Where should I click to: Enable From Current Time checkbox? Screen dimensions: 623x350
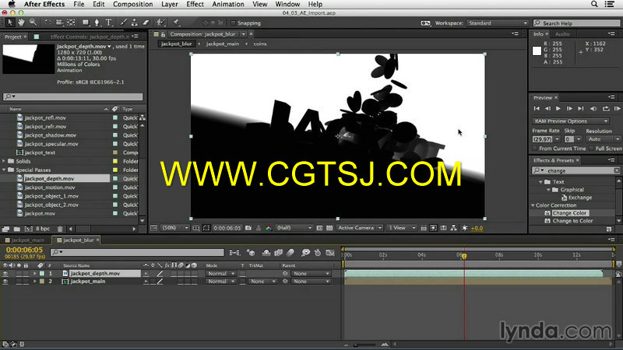pyautogui.click(x=535, y=149)
